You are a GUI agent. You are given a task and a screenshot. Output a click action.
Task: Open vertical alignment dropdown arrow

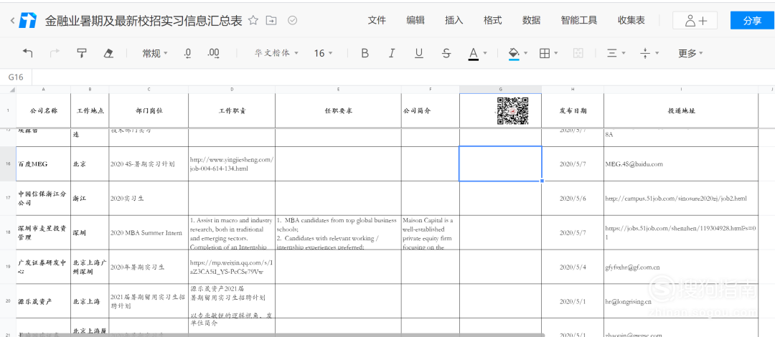[658, 53]
